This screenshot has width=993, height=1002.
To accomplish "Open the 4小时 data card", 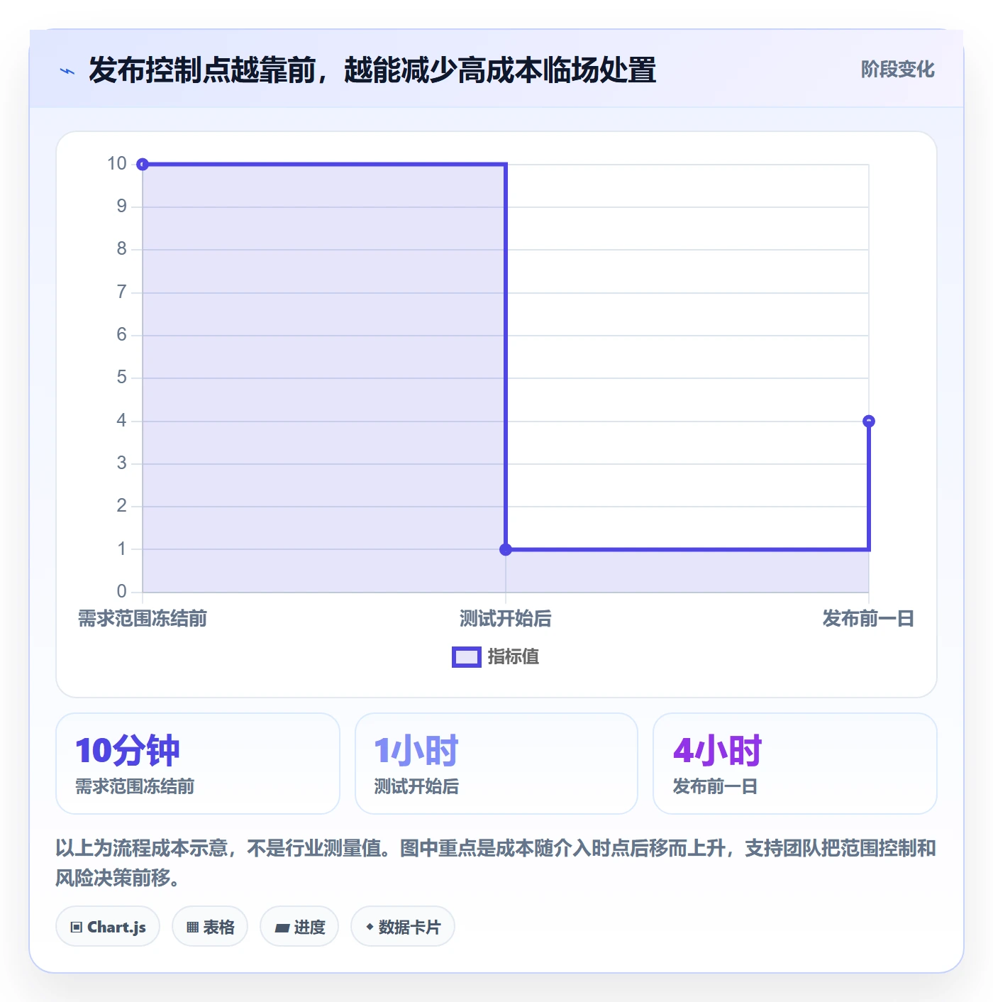I will click(795, 764).
